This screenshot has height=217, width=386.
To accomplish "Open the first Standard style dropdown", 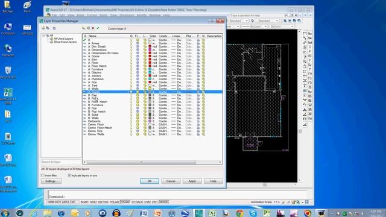I will coord(247,20).
